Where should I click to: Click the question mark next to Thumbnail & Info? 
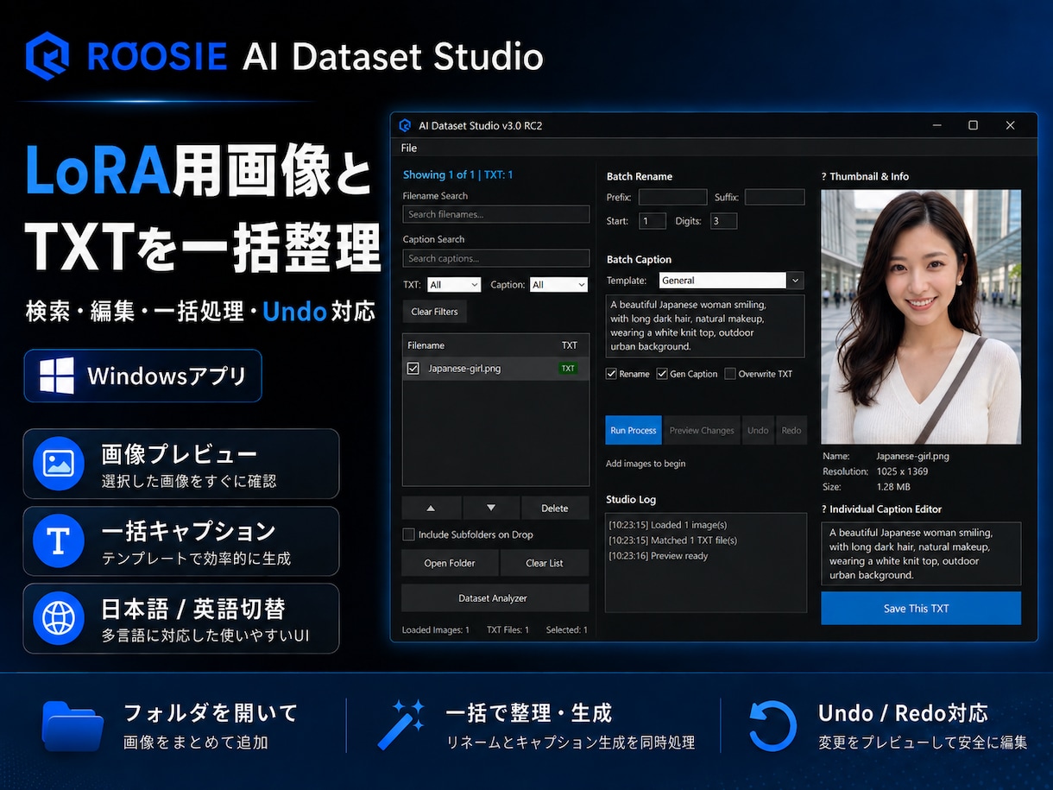(824, 177)
